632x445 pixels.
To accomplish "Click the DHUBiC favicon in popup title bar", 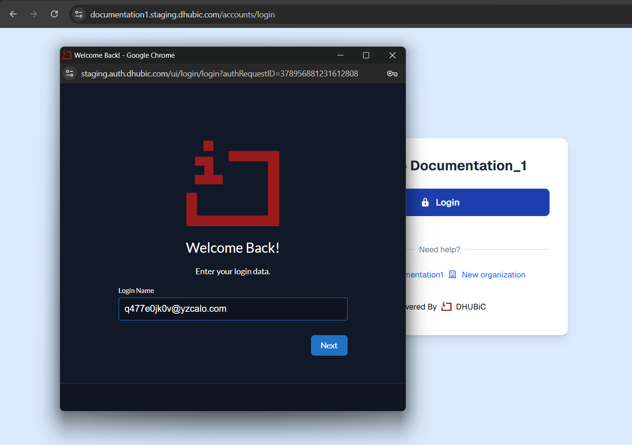I will [67, 55].
